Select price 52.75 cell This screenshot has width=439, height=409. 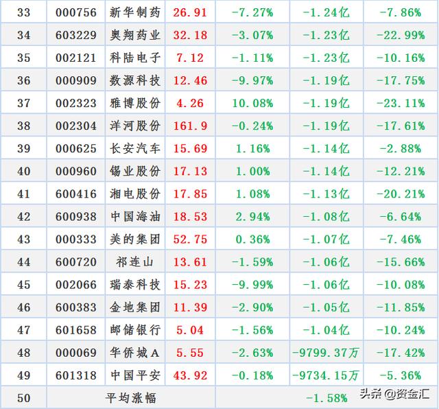pos(190,239)
